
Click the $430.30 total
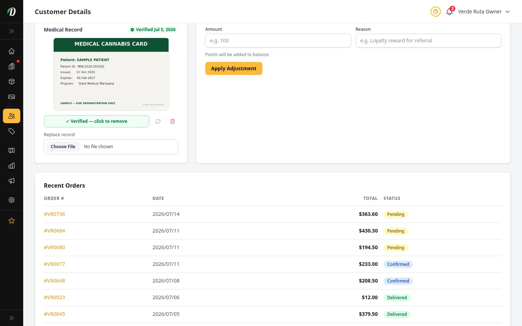(x=368, y=231)
